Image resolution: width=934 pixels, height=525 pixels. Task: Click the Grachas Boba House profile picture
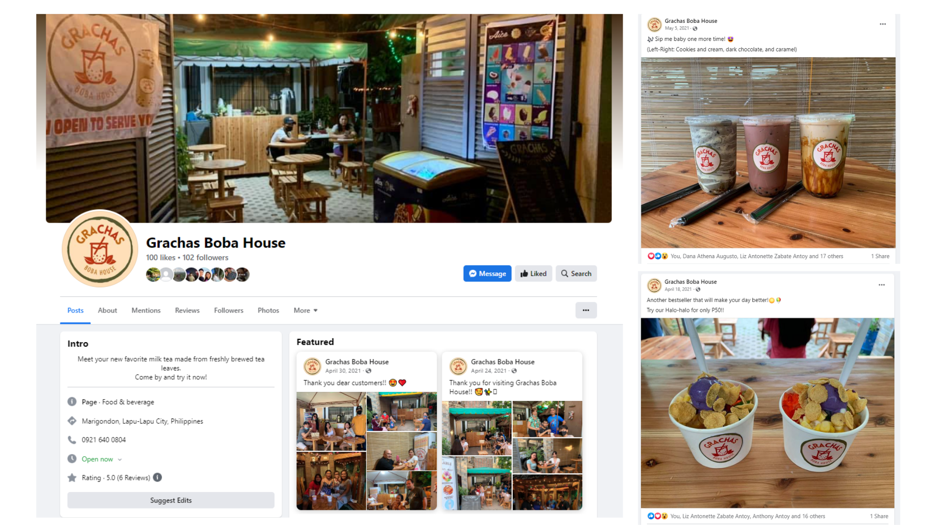pos(100,249)
